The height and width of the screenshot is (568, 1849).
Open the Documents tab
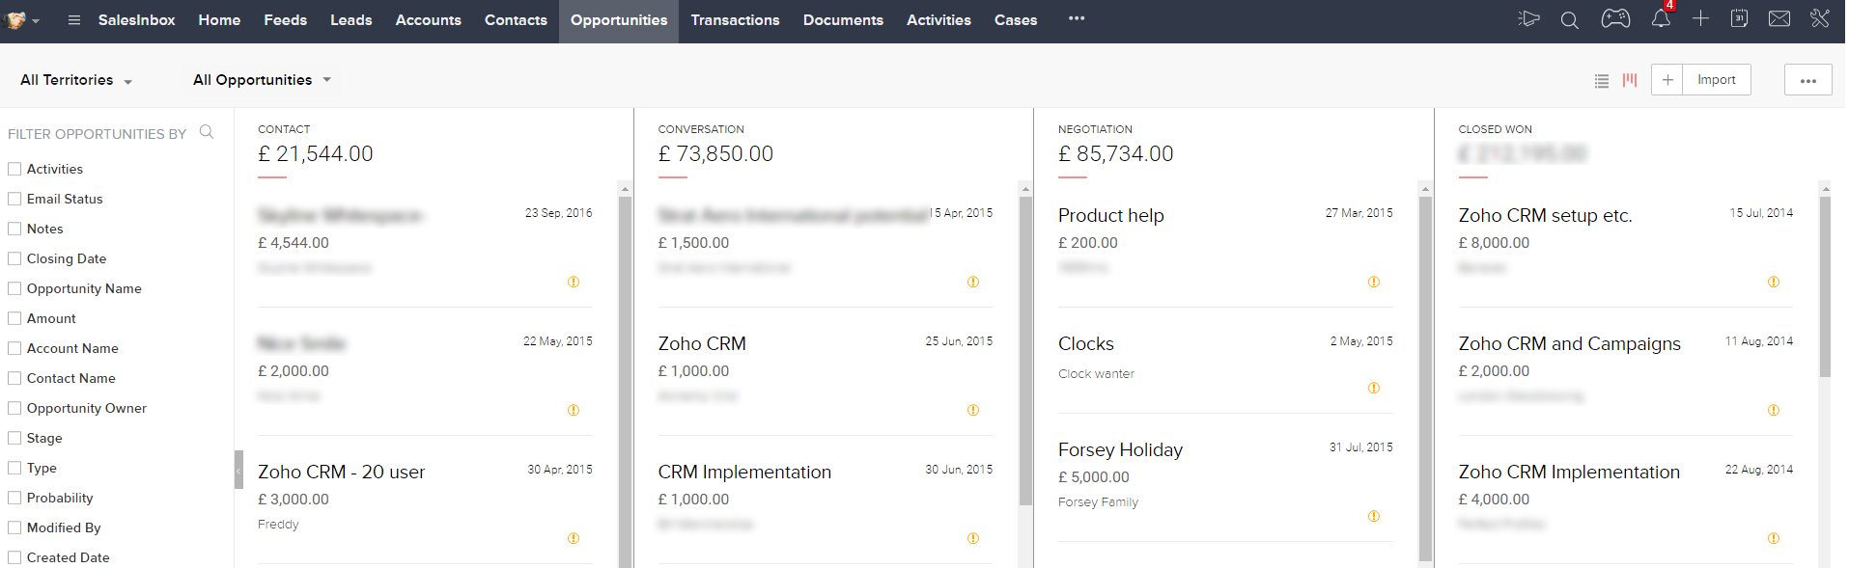coord(843,20)
